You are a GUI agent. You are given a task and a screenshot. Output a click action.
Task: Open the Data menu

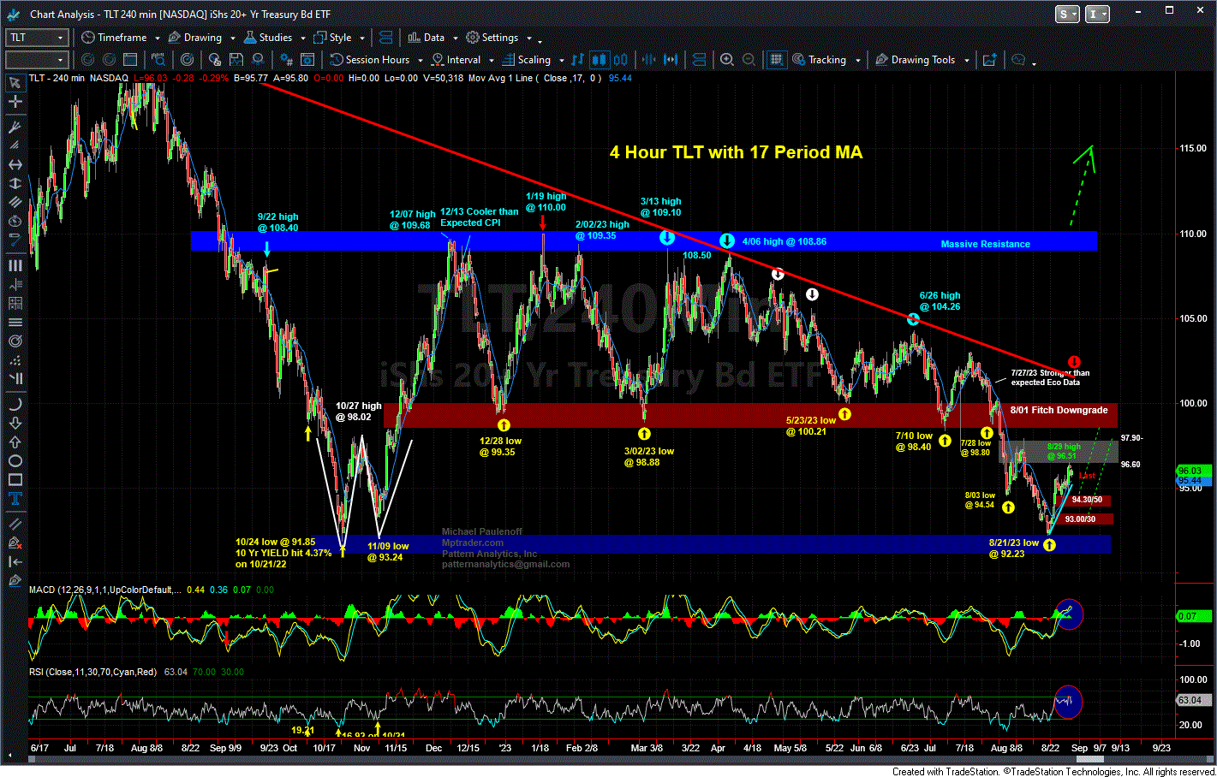[x=427, y=38]
